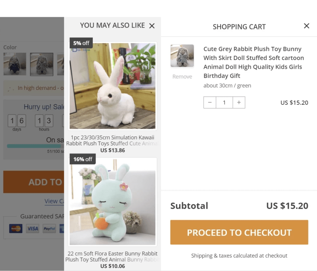
Task: Click the quantity input field in cart
Action: click(224, 103)
